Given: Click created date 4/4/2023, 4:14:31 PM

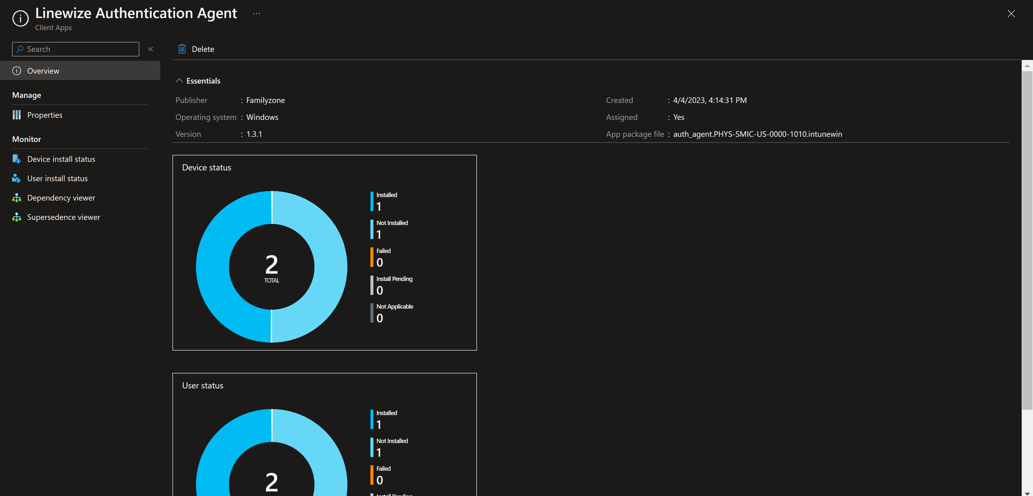Looking at the screenshot, I should click(x=710, y=100).
